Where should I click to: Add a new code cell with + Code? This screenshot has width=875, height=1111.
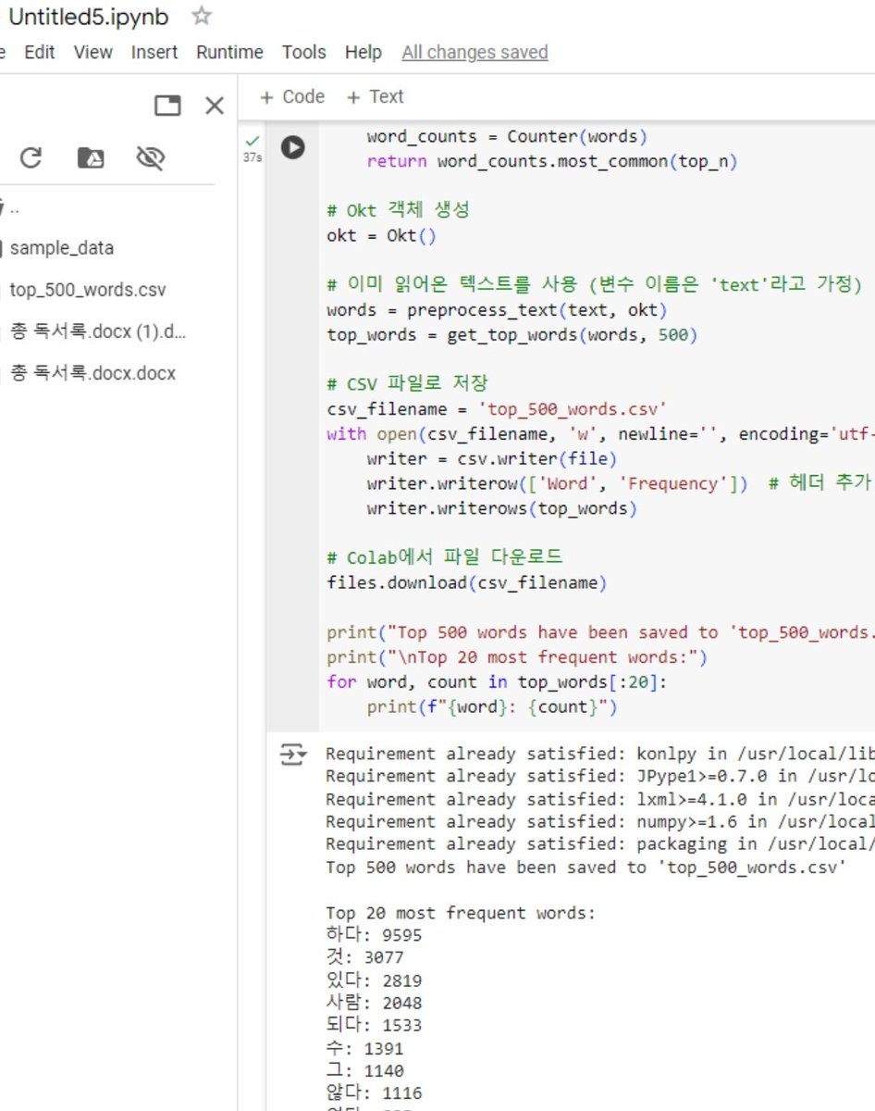coord(291,96)
